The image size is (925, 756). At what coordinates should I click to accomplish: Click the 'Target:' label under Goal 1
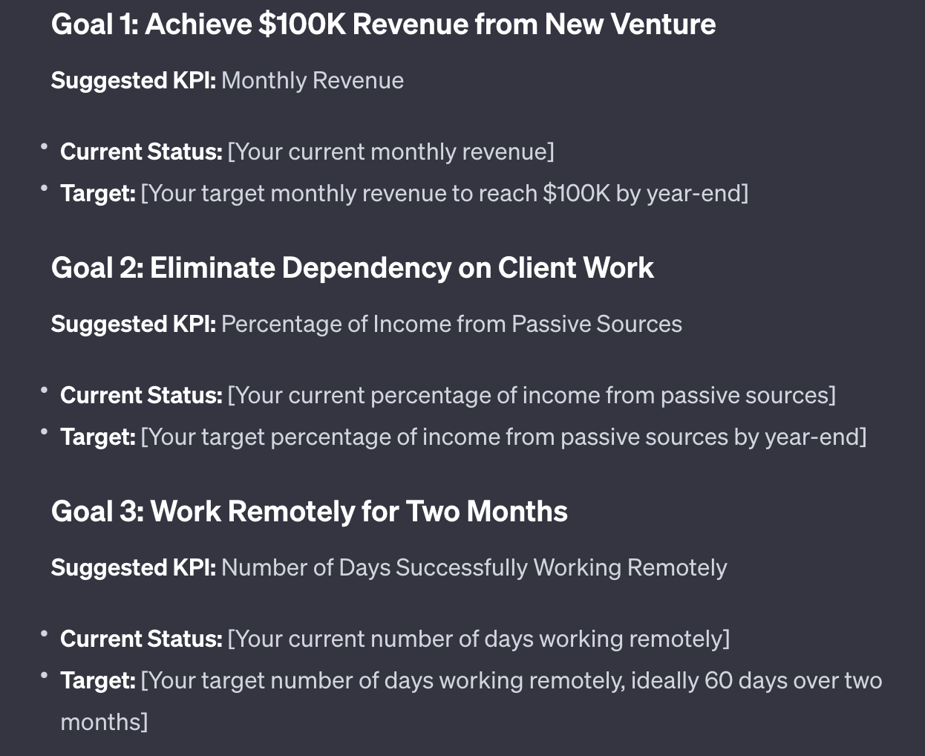coord(98,193)
